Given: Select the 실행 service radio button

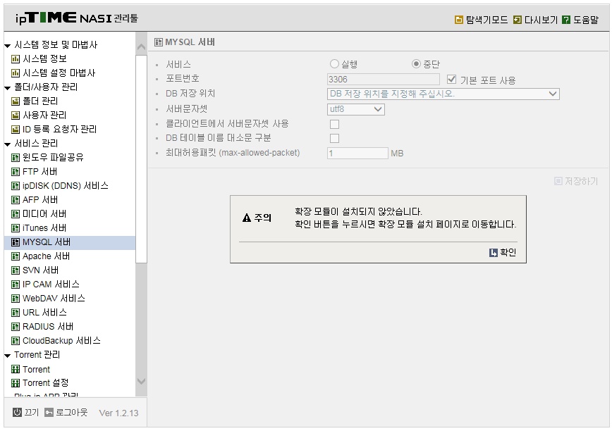Looking at the screenshot, I should pyautogui.click(x=334, y=63).
